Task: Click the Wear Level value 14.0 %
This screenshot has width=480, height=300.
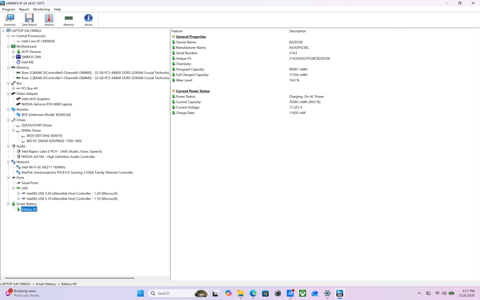Action: click(x=294, y=80)
